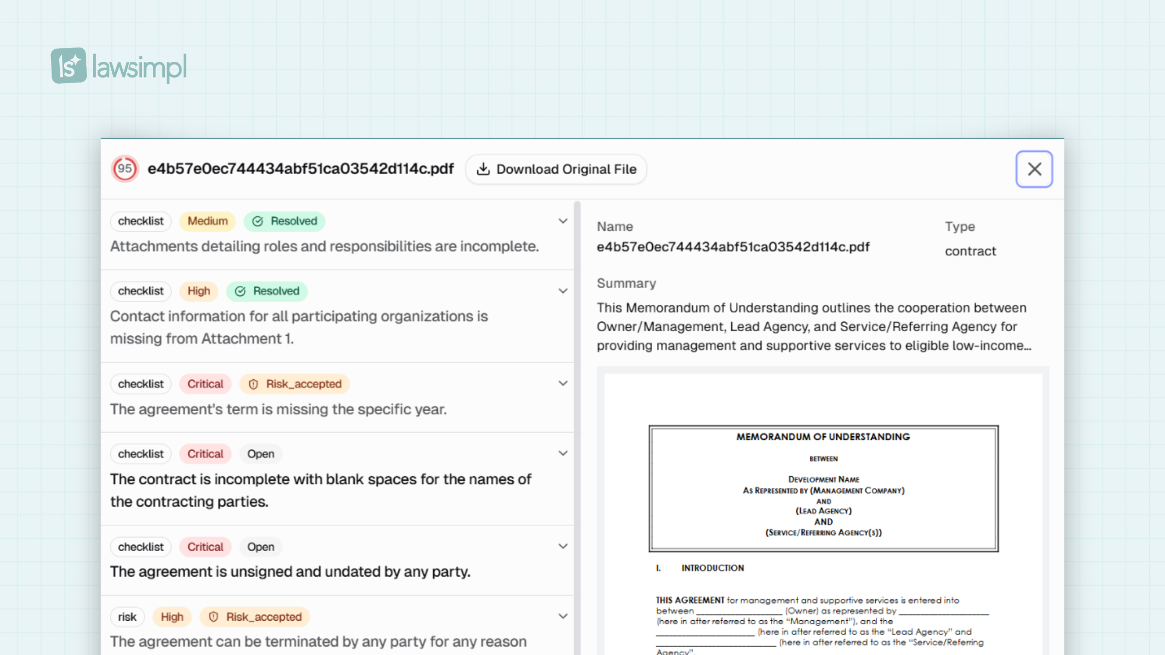Click the Risk_accepted badge on term item
This screenshot has width=1165, height=655.
[294, 384]
